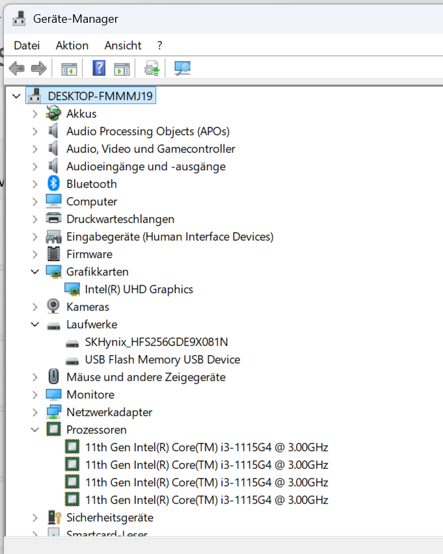Click the Kameras webcam icon
This screenshot has width=443, height=554.
click(x=53, y=307)
